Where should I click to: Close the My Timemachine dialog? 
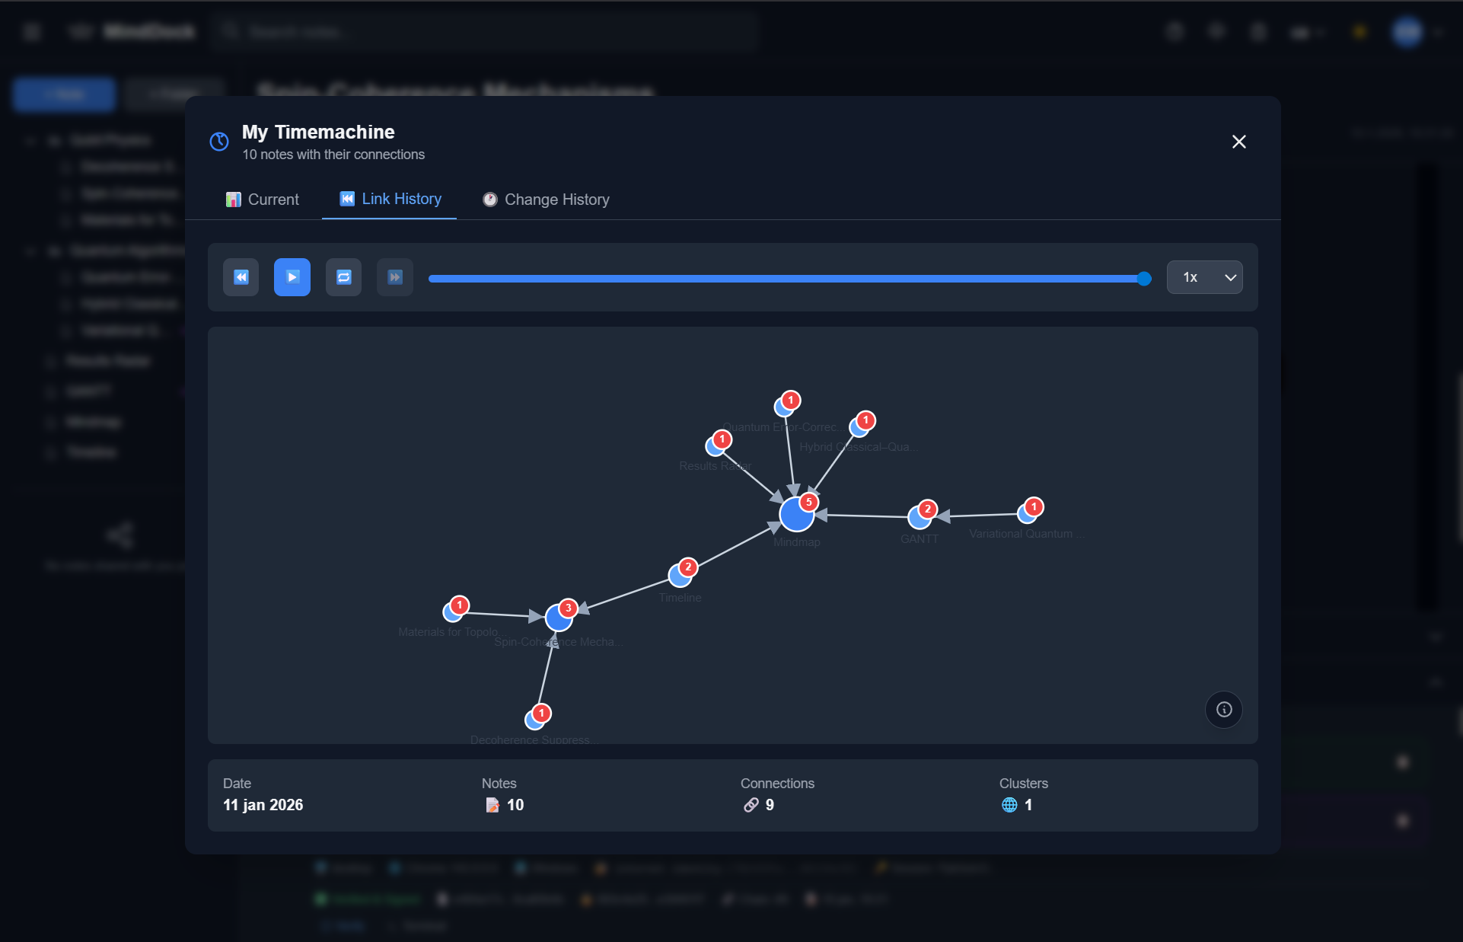[x=1238, y=142]
